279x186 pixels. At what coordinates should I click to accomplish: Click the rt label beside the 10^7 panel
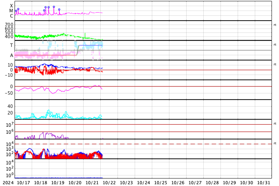[x=275, y=123]
